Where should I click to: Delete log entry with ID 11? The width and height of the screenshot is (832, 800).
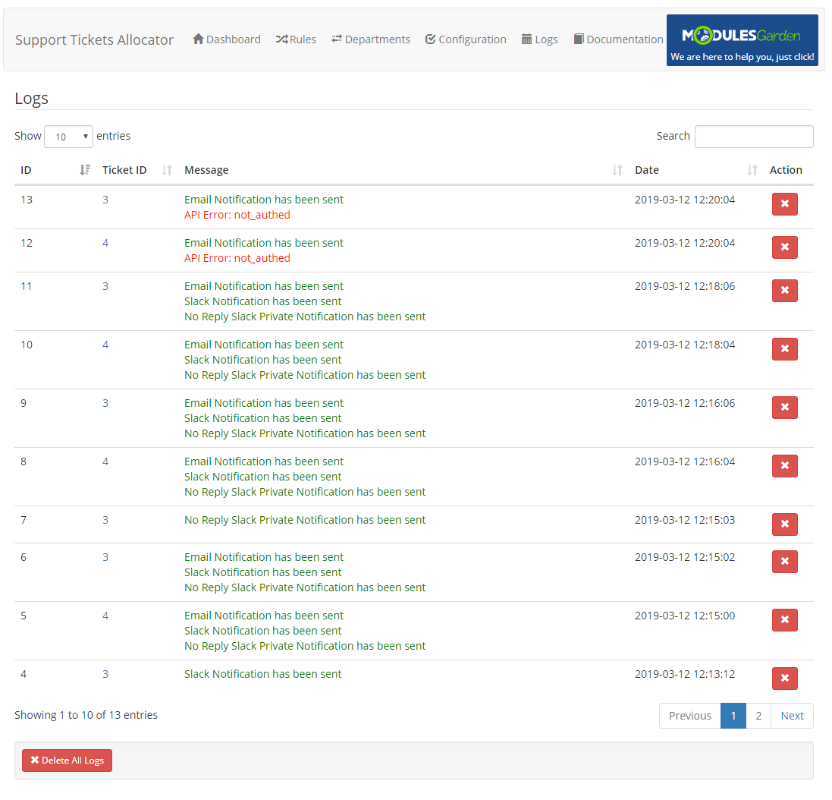[x=784, y=291]
